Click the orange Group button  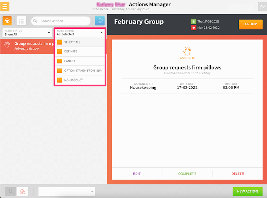click(251, 24)
